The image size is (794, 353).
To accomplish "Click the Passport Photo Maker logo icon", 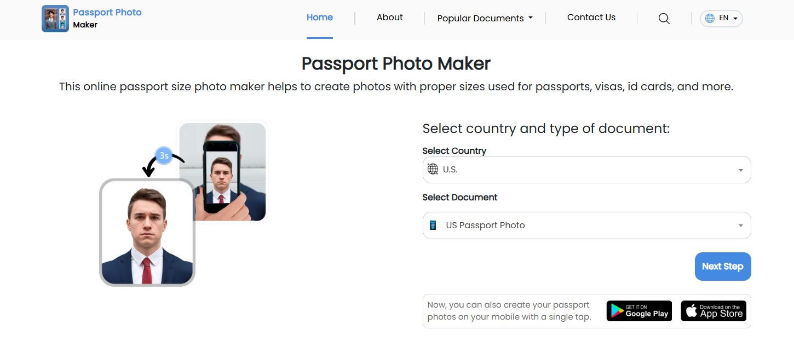I will 55,18.
